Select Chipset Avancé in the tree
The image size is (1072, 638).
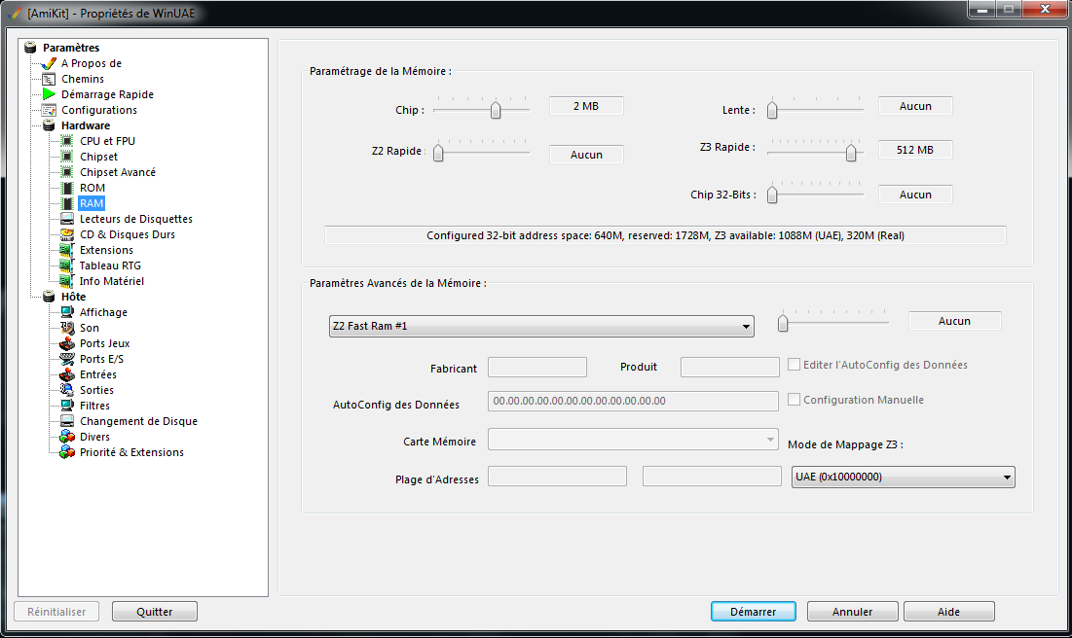click(x=117, y=172)
